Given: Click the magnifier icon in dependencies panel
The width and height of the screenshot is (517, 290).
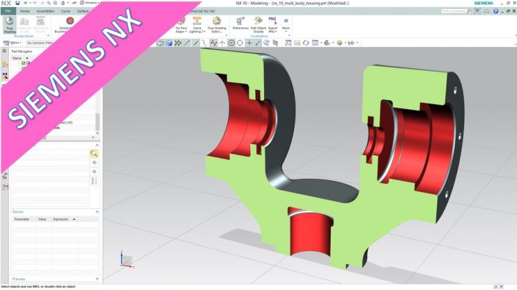Looking at the screenshot, I should pyautogui.click(x=94, y=153).
